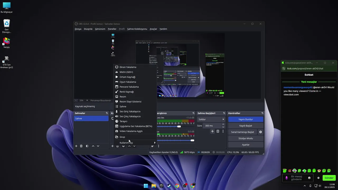Open the audio mixer gear settings

(153, 146)
